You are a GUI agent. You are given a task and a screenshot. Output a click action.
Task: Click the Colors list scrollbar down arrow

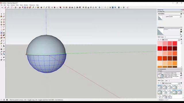181,67
